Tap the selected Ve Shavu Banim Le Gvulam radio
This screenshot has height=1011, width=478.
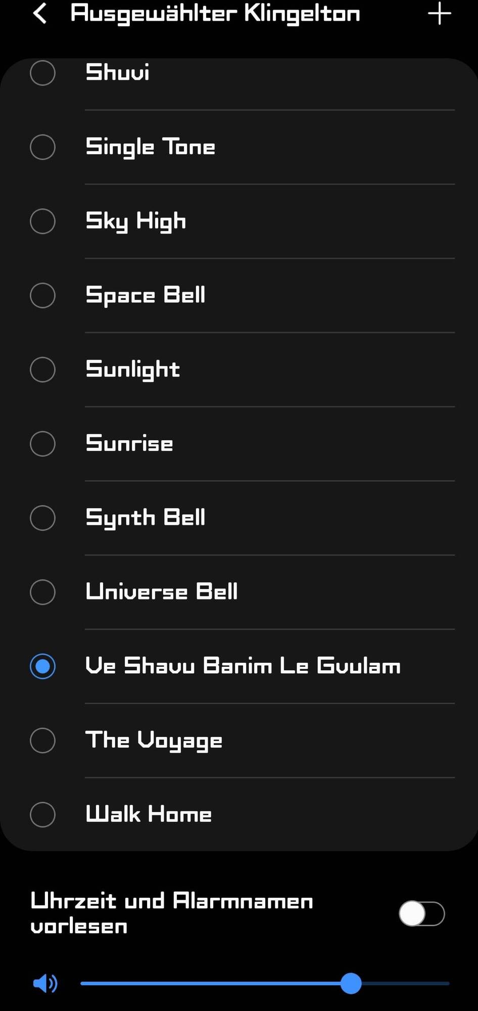pos(43,666)
